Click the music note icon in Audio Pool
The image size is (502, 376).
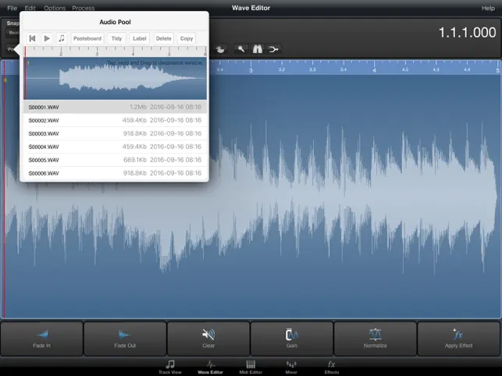pos(62,38)
